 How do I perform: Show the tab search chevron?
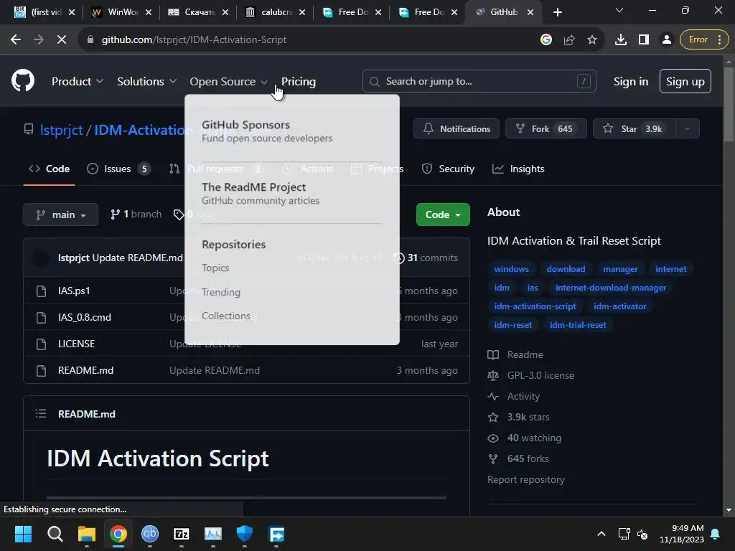[619, 10]
